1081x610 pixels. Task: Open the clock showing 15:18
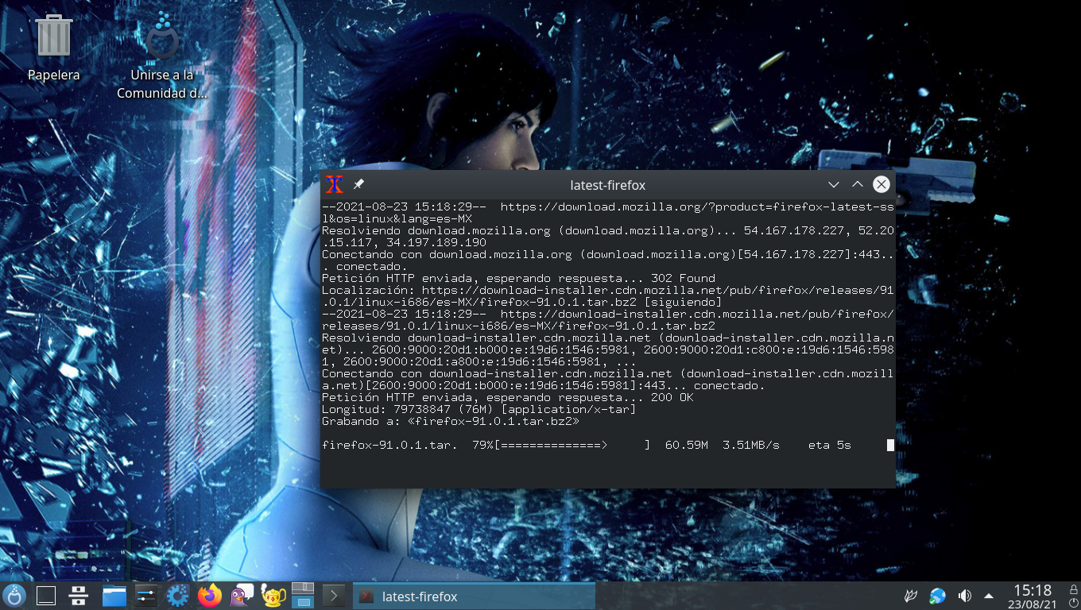1032,596
